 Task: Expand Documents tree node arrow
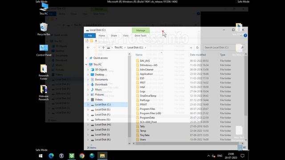(88, 80)
